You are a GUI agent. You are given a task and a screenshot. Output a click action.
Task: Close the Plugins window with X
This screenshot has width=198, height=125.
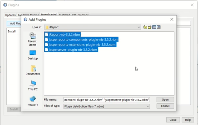(x=192, y=5)
